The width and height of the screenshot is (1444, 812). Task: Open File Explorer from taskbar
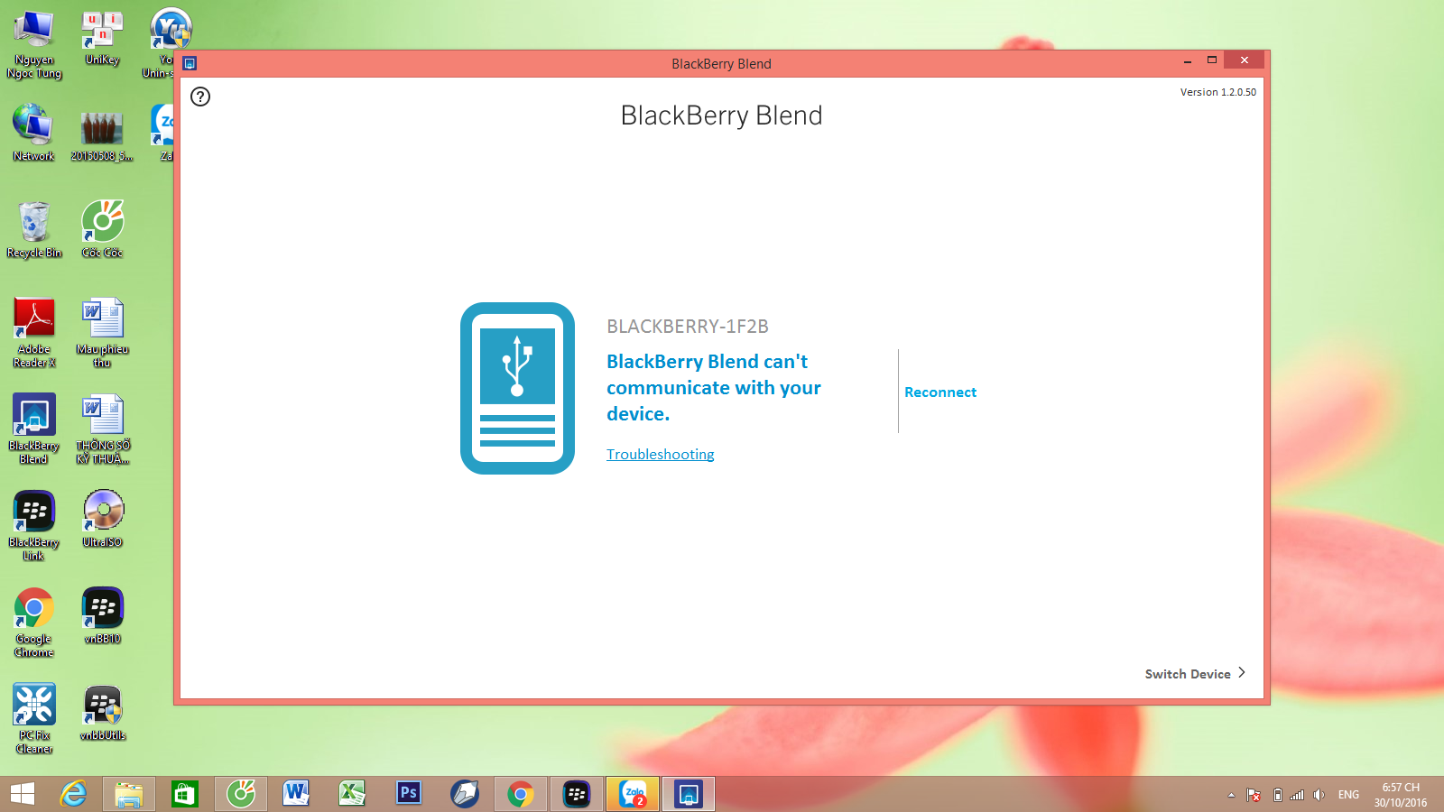point(129,794)
